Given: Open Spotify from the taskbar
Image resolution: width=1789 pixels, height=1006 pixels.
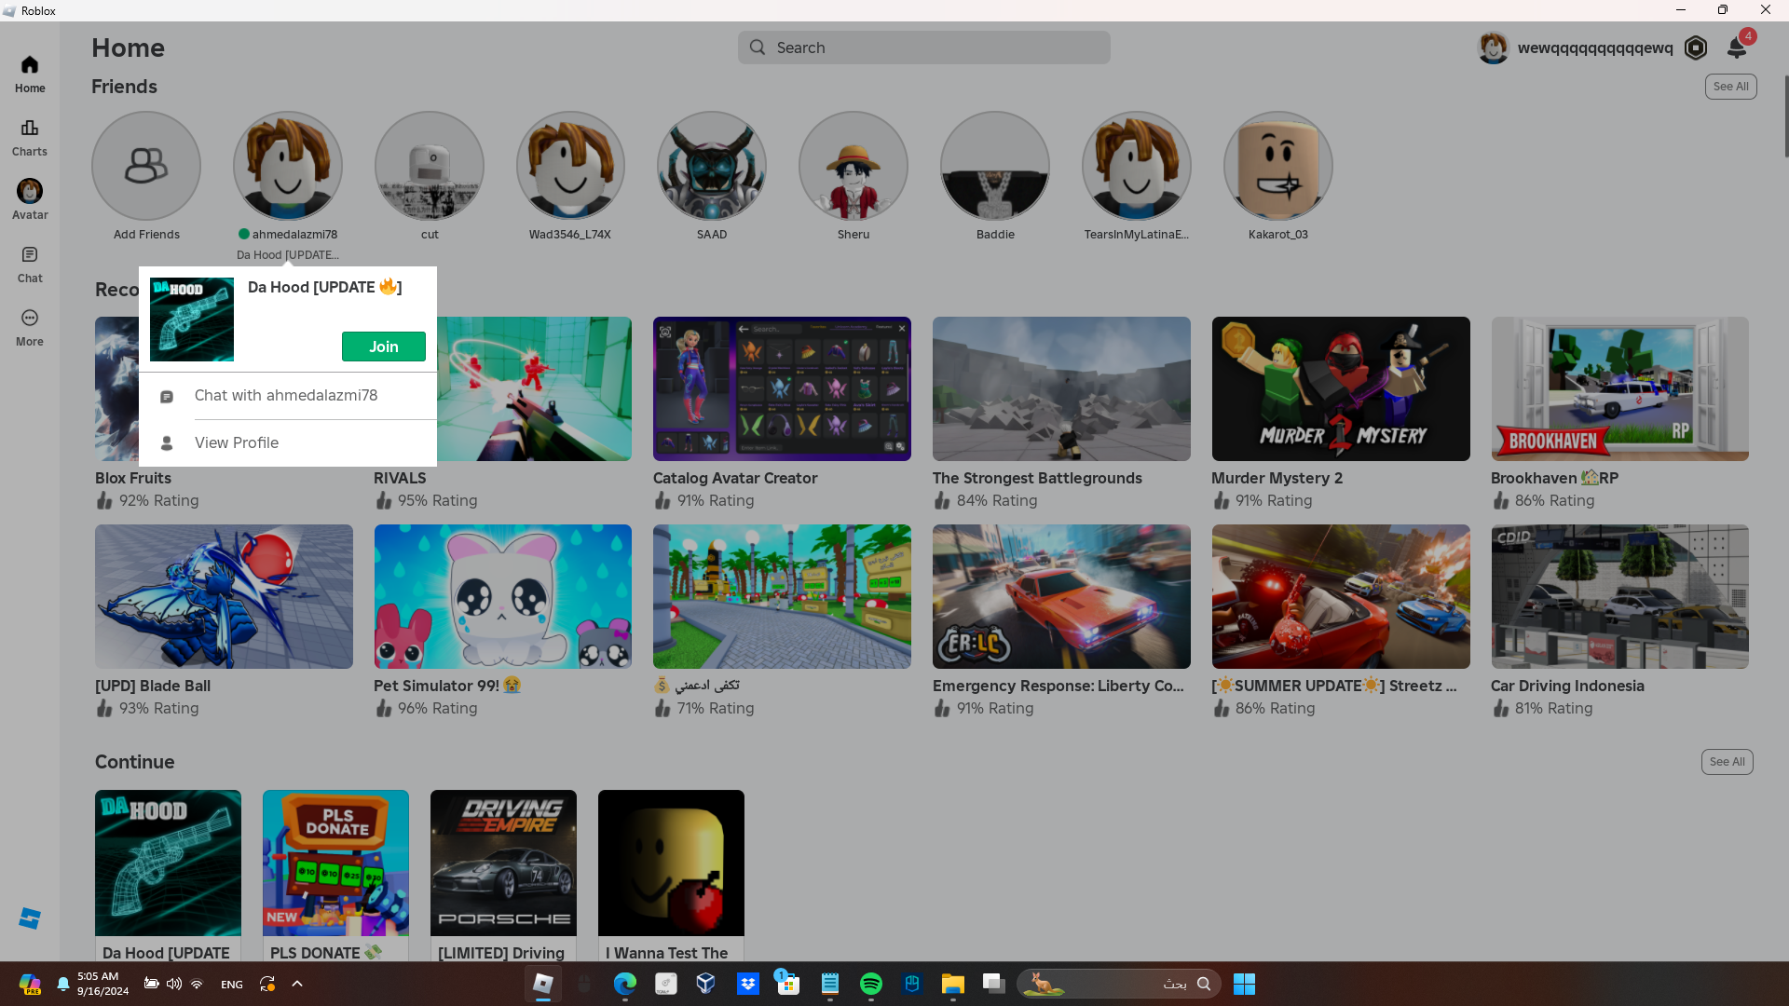Looking at the screenshot, I should 870,984.
